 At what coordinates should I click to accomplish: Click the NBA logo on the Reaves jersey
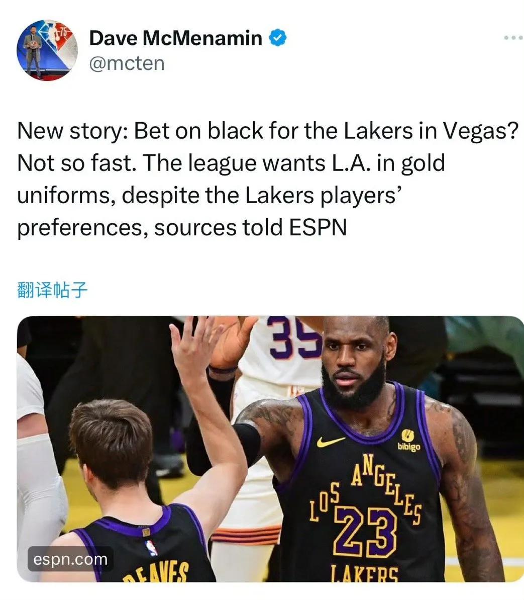pos(151,548)
